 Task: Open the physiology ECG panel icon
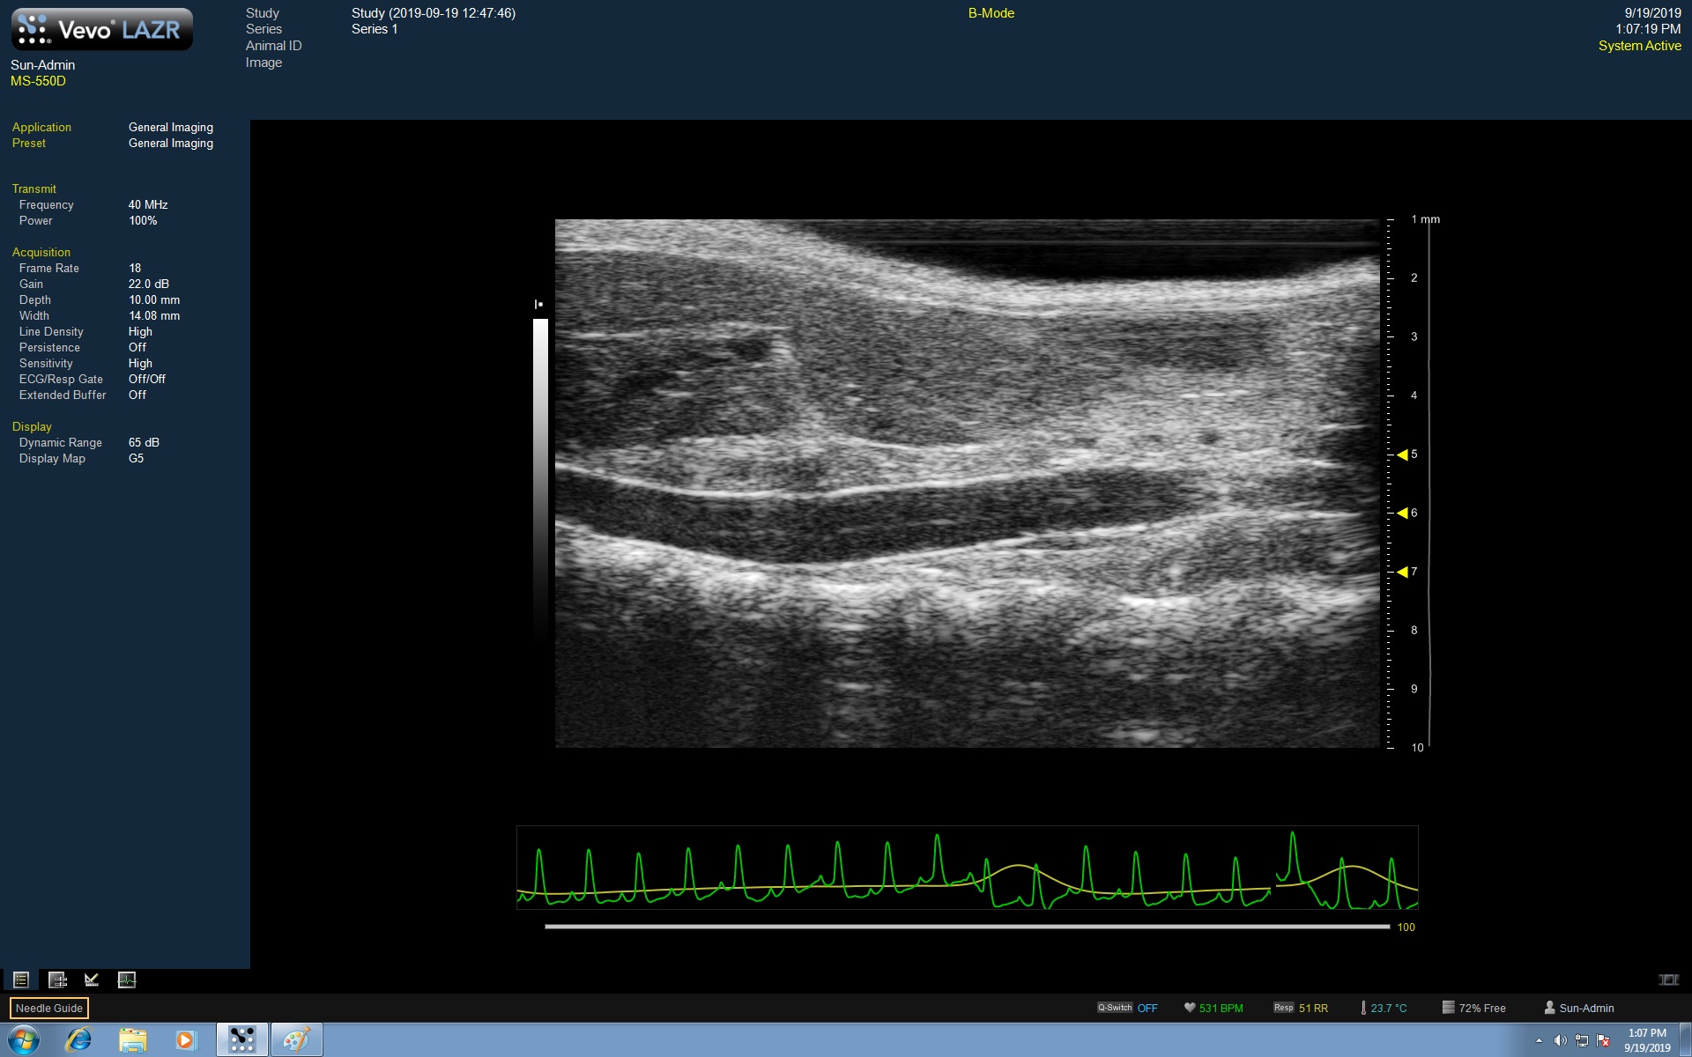coord(127,979)
